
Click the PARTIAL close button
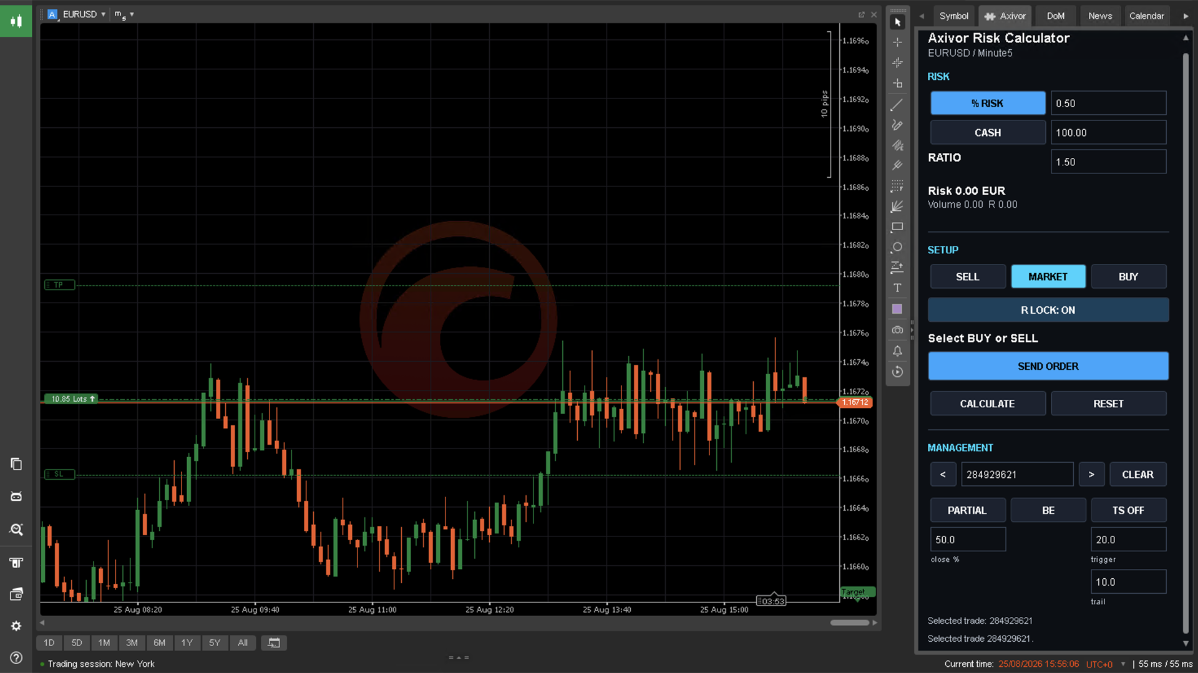point(968,510)
